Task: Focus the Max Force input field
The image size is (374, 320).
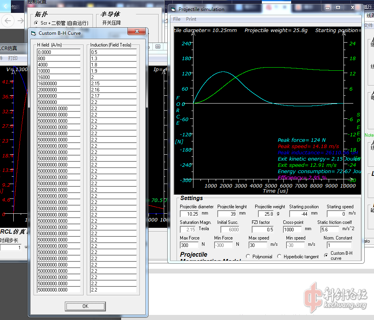Action: 190,245
